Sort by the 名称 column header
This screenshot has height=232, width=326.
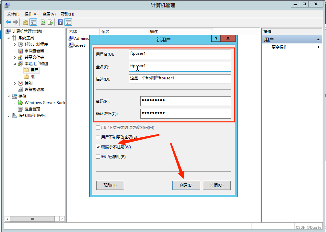click(x=83, y=32)
